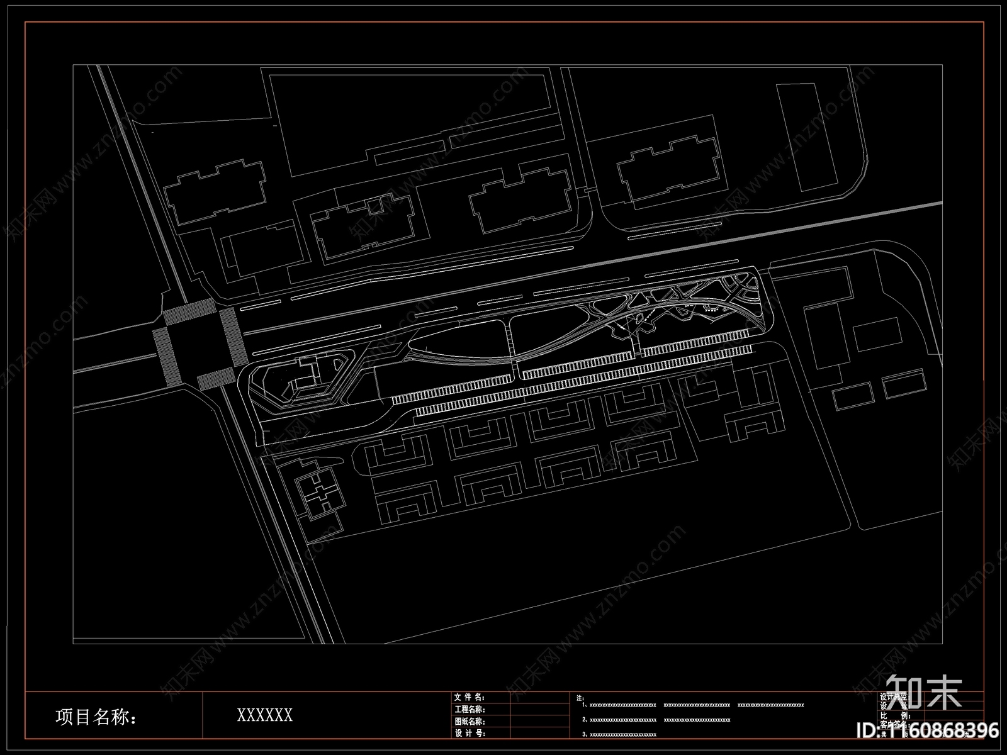Click the 项目名称 label in title block
This screenshot has width=1007, height=755.
(x=96, y=717)
